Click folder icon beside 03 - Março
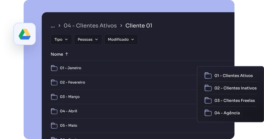Viewport: 264px width, 139px height. [54, 97]
